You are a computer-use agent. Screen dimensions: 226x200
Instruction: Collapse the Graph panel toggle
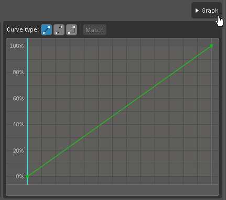(207, 11)
